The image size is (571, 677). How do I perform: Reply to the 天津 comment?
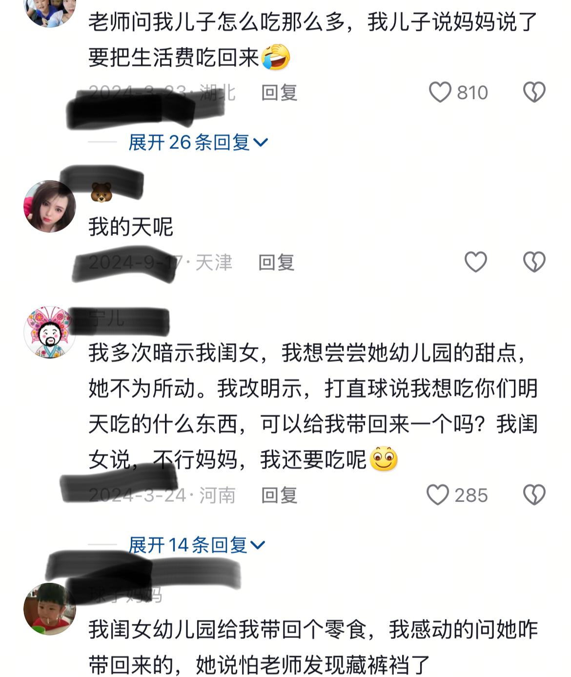276,262
